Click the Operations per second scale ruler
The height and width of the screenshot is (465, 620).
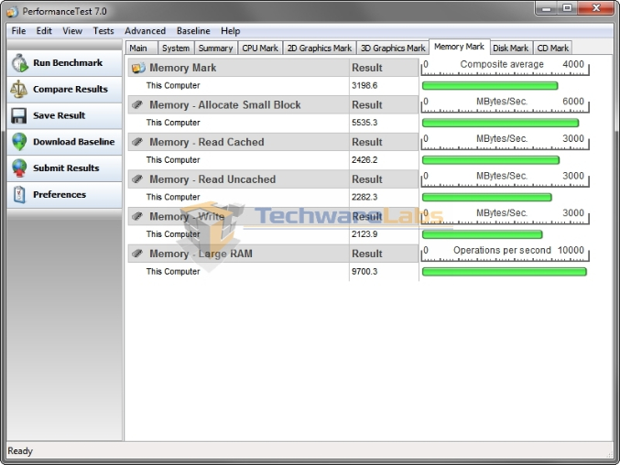(x=505, y=254)
